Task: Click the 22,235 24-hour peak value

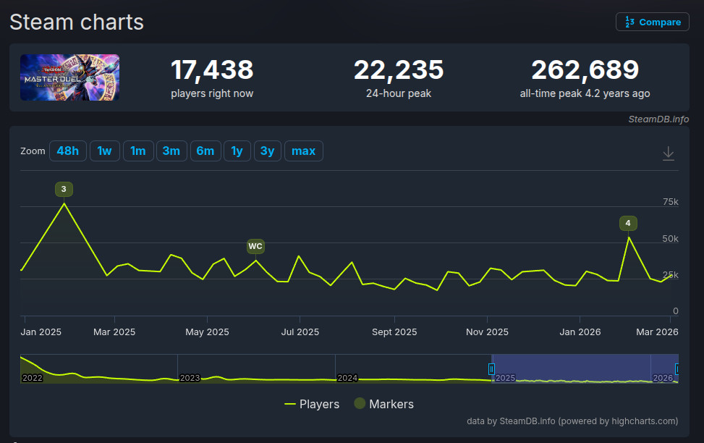Action: tap(399, 70)
